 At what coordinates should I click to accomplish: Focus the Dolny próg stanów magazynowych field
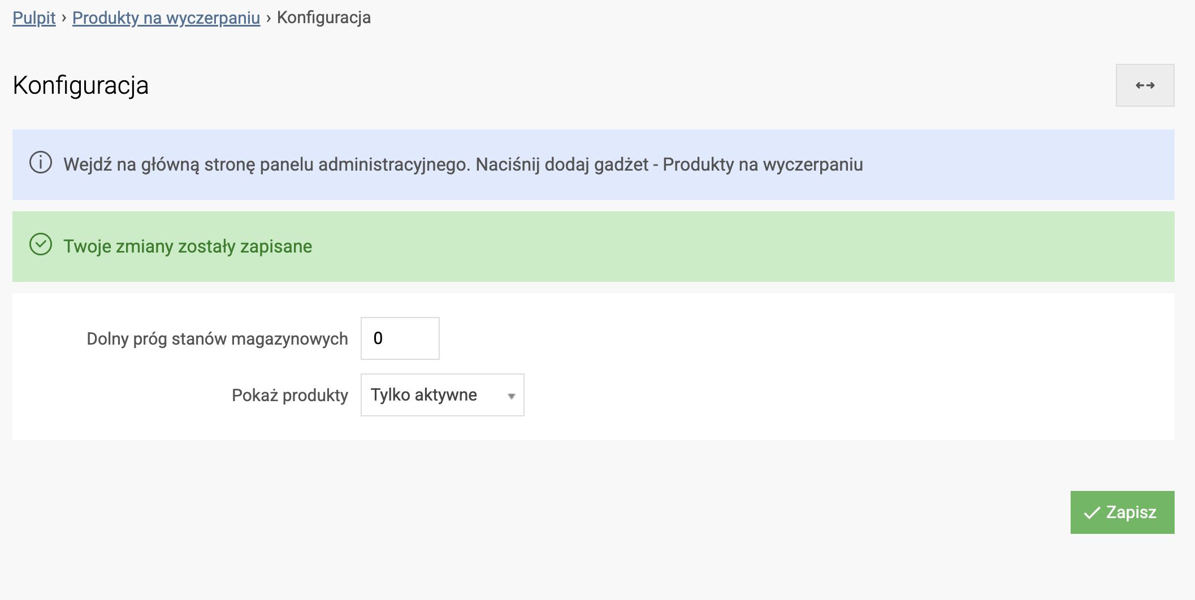click(x=400, y=338)
